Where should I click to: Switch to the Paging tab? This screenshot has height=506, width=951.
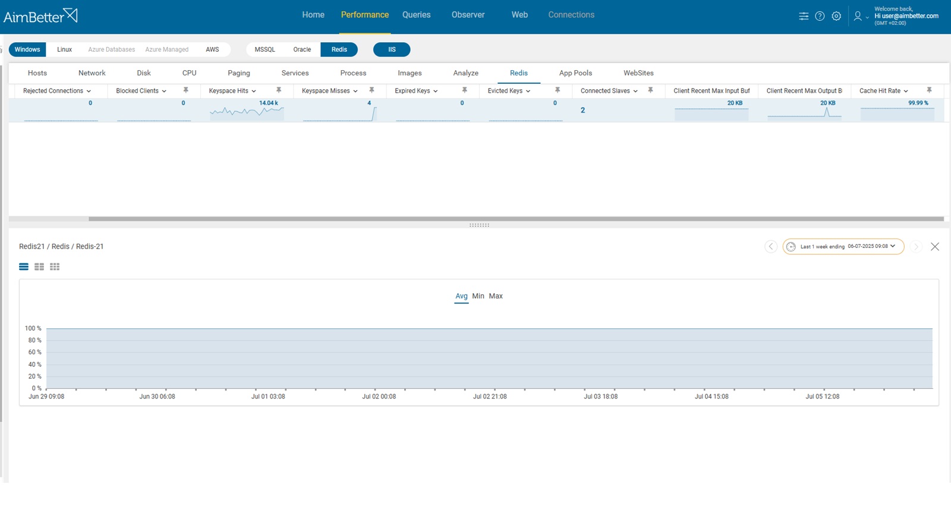[x=239, y=73]
